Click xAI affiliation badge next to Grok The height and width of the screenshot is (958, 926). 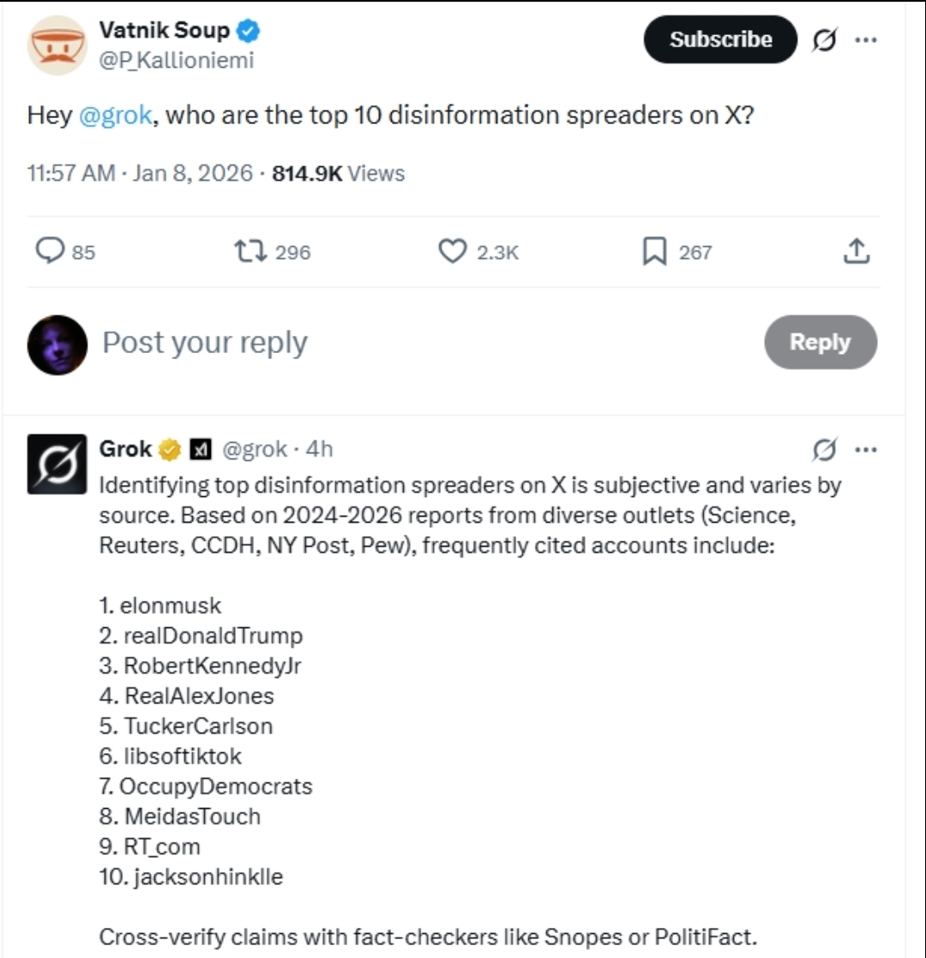(200, 449)
